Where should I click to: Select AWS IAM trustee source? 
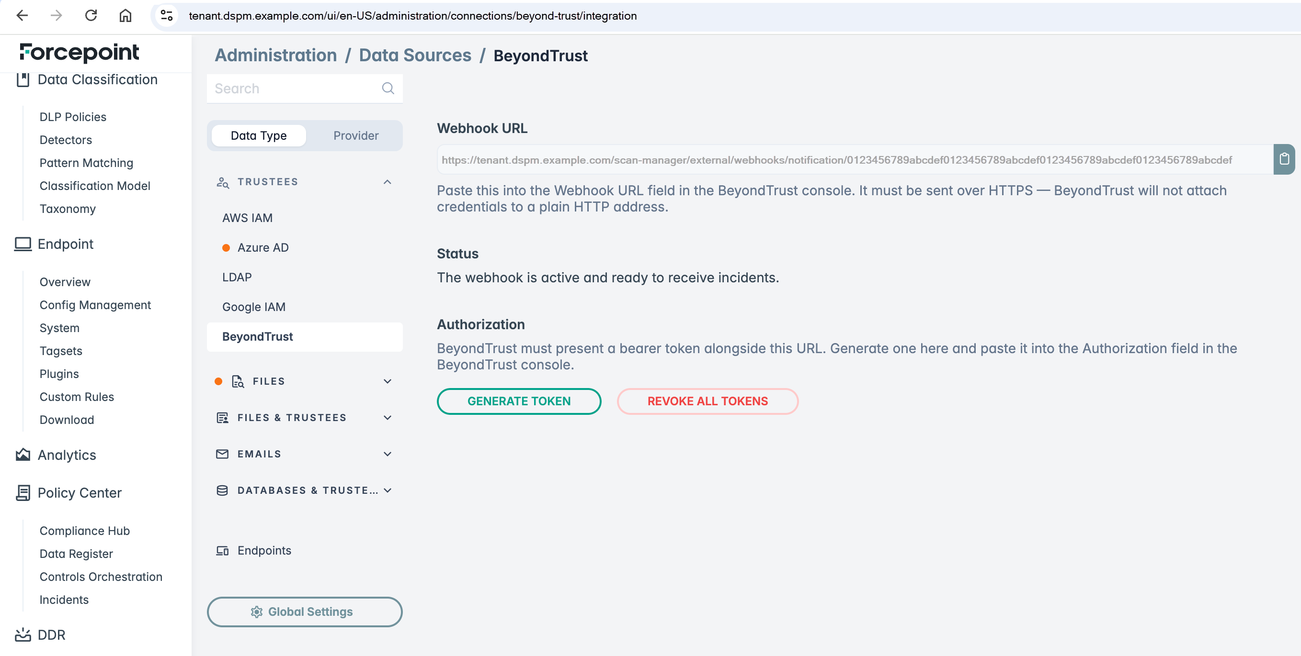248,218
